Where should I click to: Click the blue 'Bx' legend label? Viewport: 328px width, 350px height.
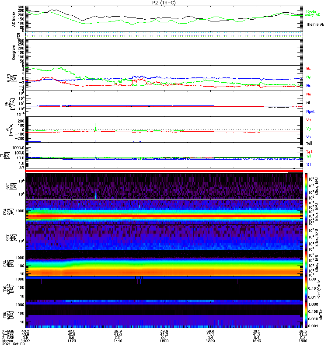coord(309,86)
